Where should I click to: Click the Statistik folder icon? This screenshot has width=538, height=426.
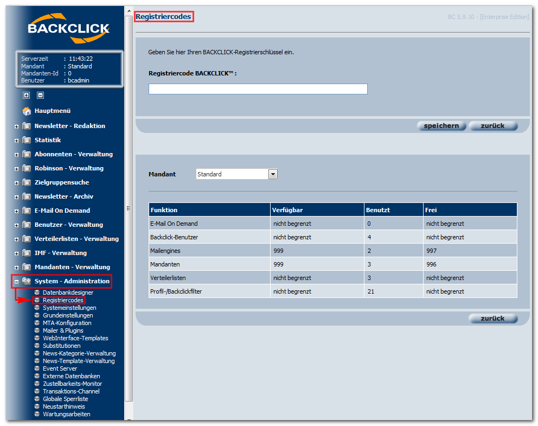point(27,140)
